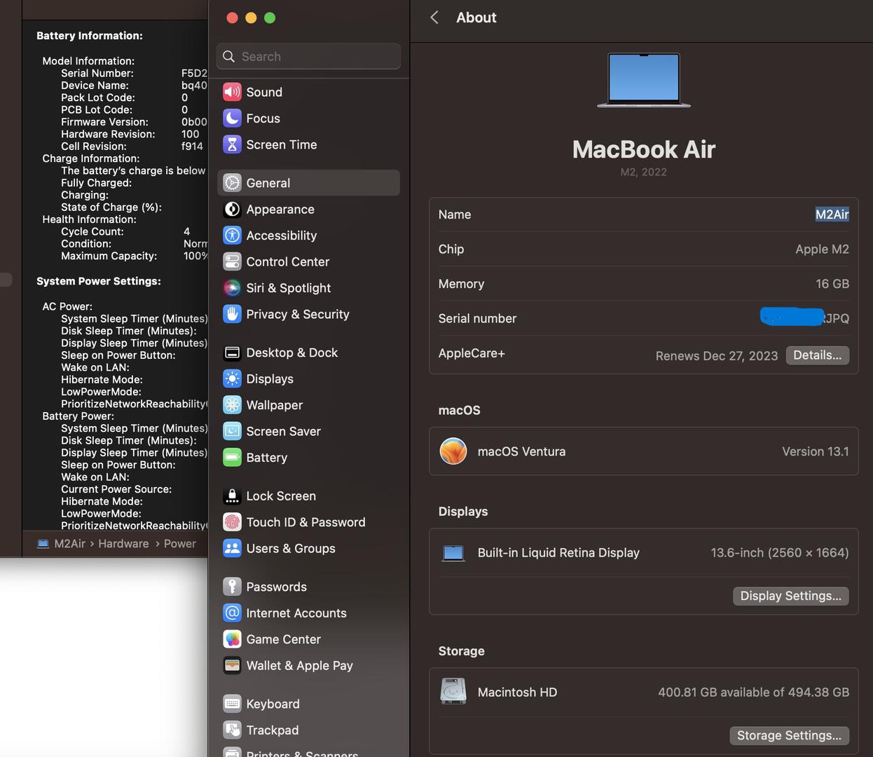
Task: Open Accessibility settings icon
Action: click(232, 236)
